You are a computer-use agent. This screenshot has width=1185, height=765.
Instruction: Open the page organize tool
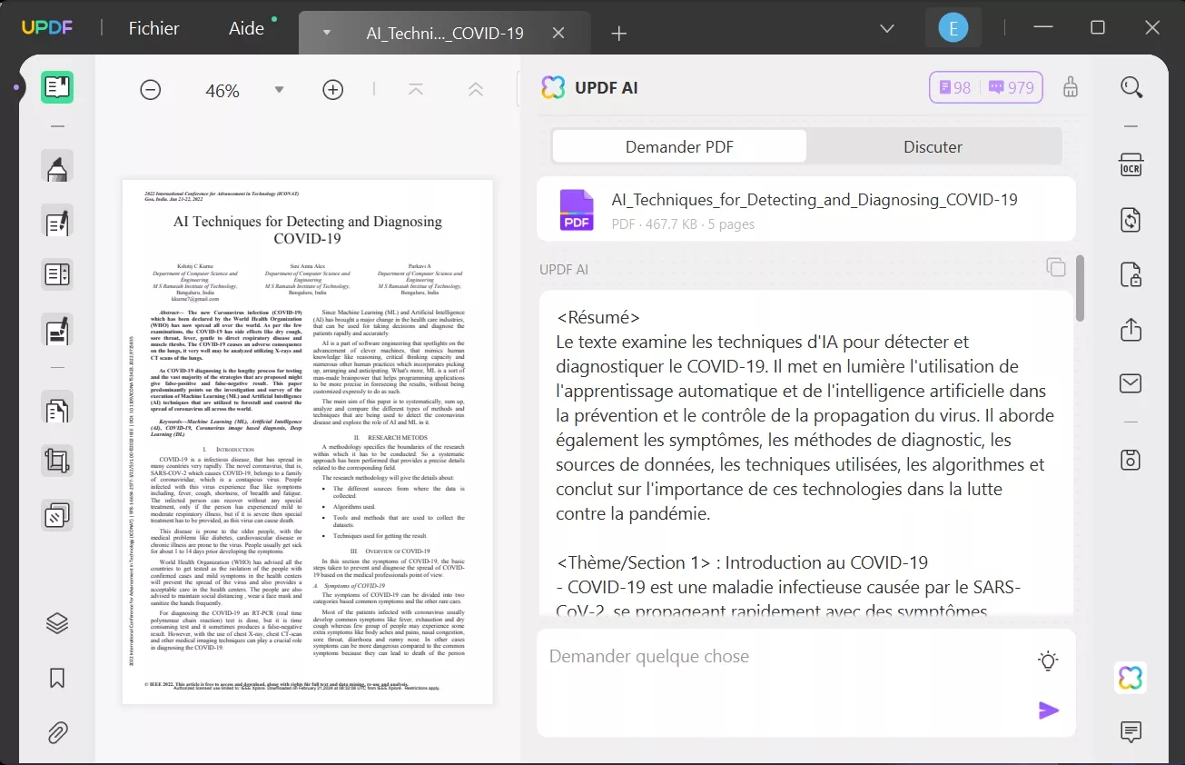[56, 410]
